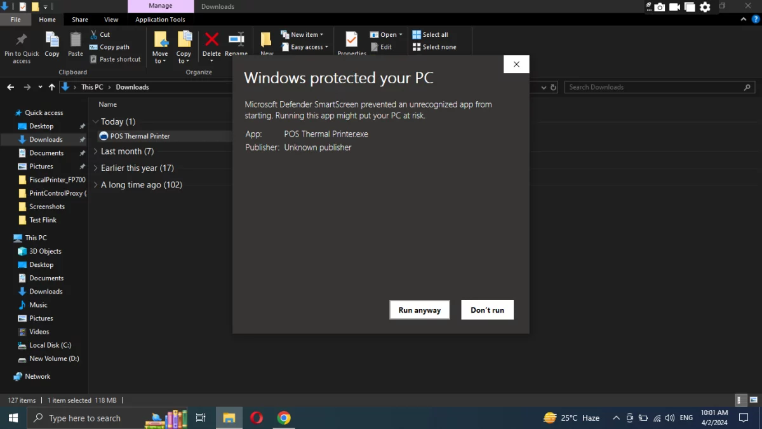The image size is (762, 429).
Task: Expand the A long time ago (102) group
Action: [96, 185]
